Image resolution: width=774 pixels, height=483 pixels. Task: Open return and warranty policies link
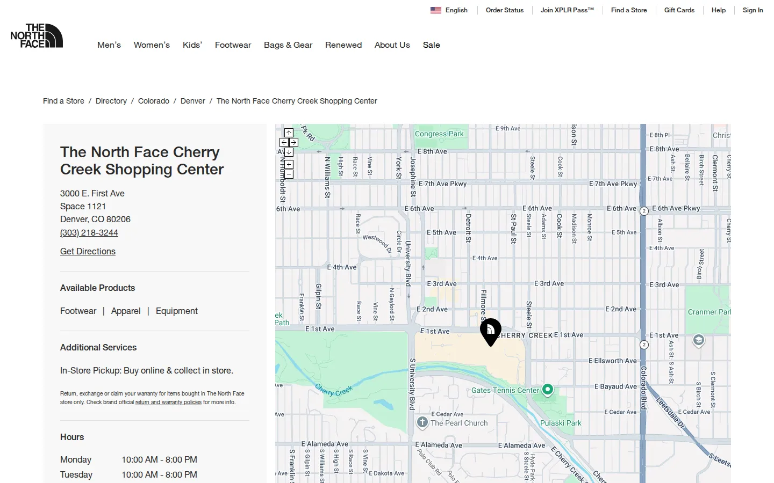click(x=168, y=402)
